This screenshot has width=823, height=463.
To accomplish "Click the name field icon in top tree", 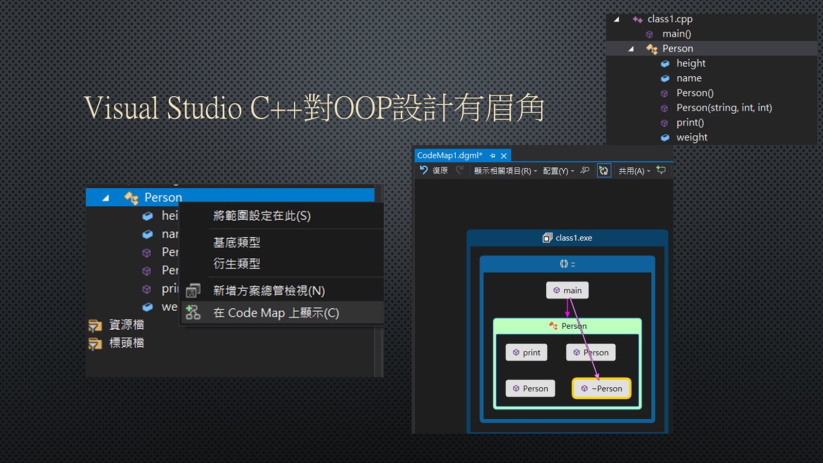I will pos(665,79).
